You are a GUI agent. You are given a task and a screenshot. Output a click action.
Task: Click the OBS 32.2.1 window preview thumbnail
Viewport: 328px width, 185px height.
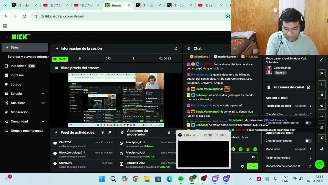tap(204, 154)
